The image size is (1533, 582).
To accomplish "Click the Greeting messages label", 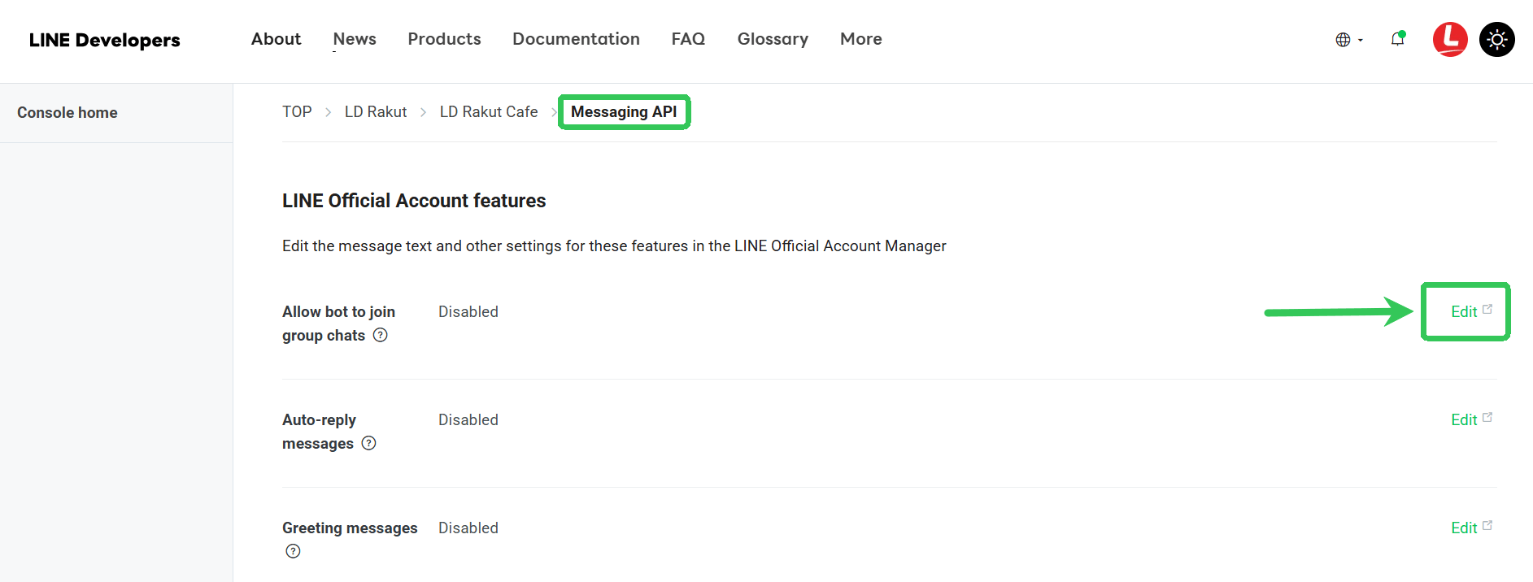I will click(350, 528).
